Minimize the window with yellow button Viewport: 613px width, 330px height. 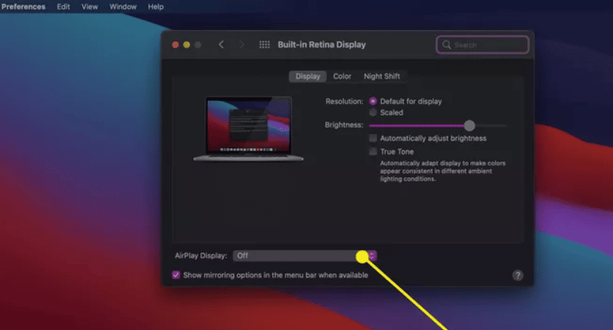[x=187, y=45]
